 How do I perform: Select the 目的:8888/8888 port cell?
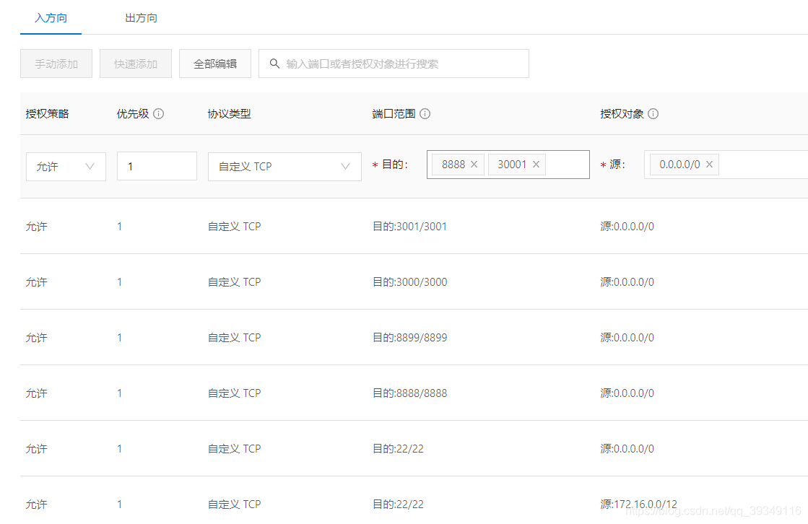click(x=409, y=393)
